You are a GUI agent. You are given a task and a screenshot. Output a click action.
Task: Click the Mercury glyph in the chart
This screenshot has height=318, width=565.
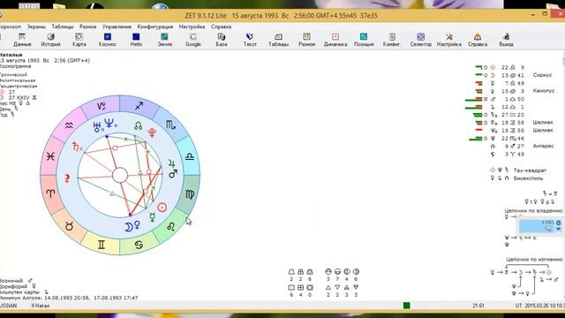tap(153, 217)
